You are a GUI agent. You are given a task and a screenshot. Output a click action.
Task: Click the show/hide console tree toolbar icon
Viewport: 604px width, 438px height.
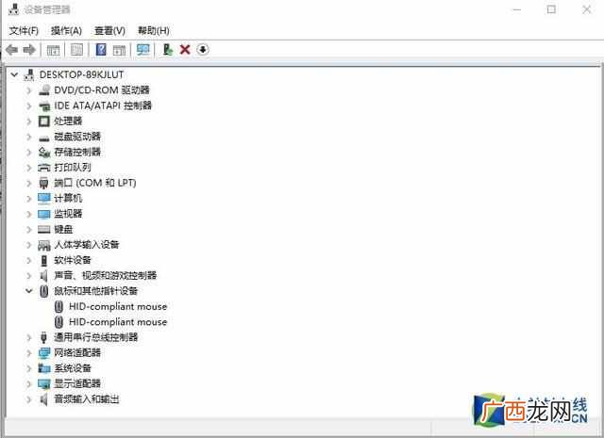(53, 50)
